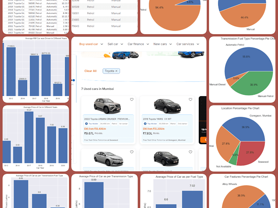This screenshot has height=208, width=278.
Task: Open 2018 Toyota YARIS VX MT listing title
Action: (x=157, y=119)
